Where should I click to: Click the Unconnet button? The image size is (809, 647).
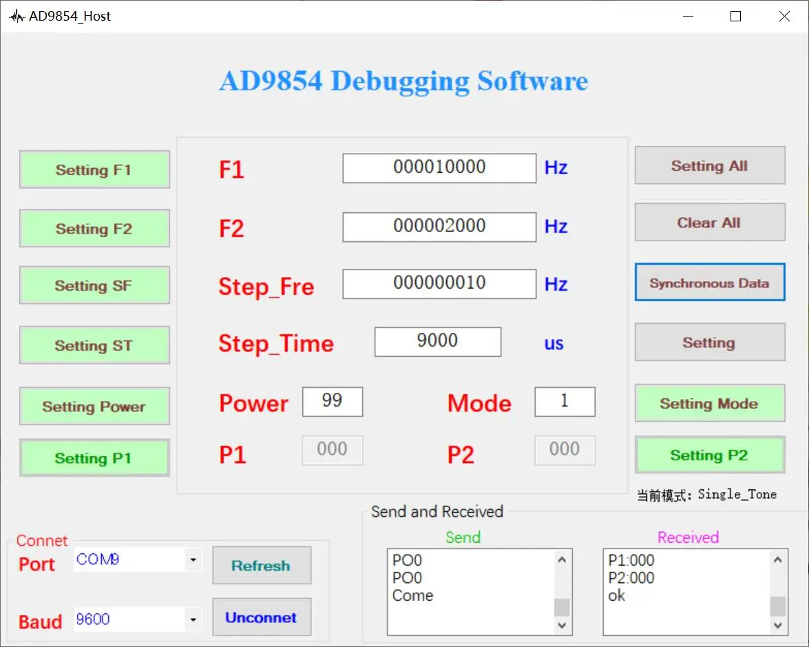coord(262,617)
